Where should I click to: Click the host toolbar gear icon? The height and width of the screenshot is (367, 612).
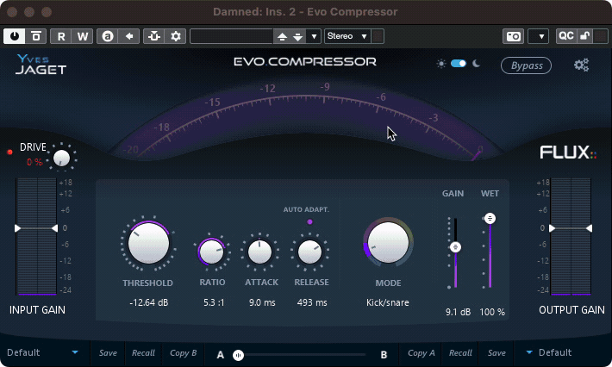(x=176, y=36)
